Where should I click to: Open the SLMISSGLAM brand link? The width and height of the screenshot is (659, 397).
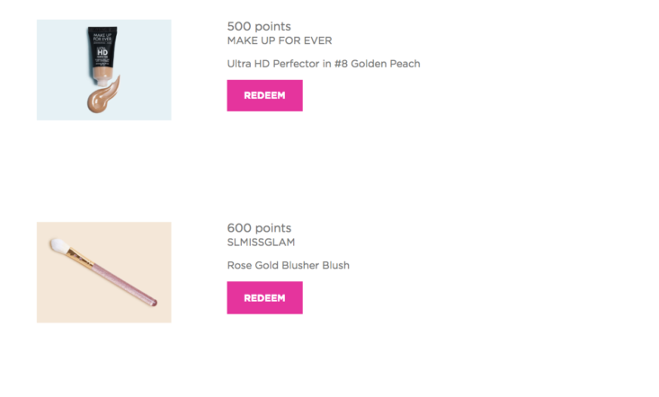(261, 243)
